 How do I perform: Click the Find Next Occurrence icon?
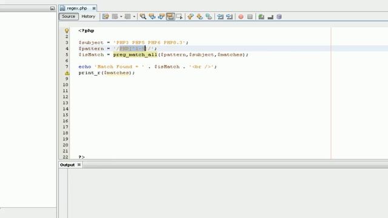161,16
